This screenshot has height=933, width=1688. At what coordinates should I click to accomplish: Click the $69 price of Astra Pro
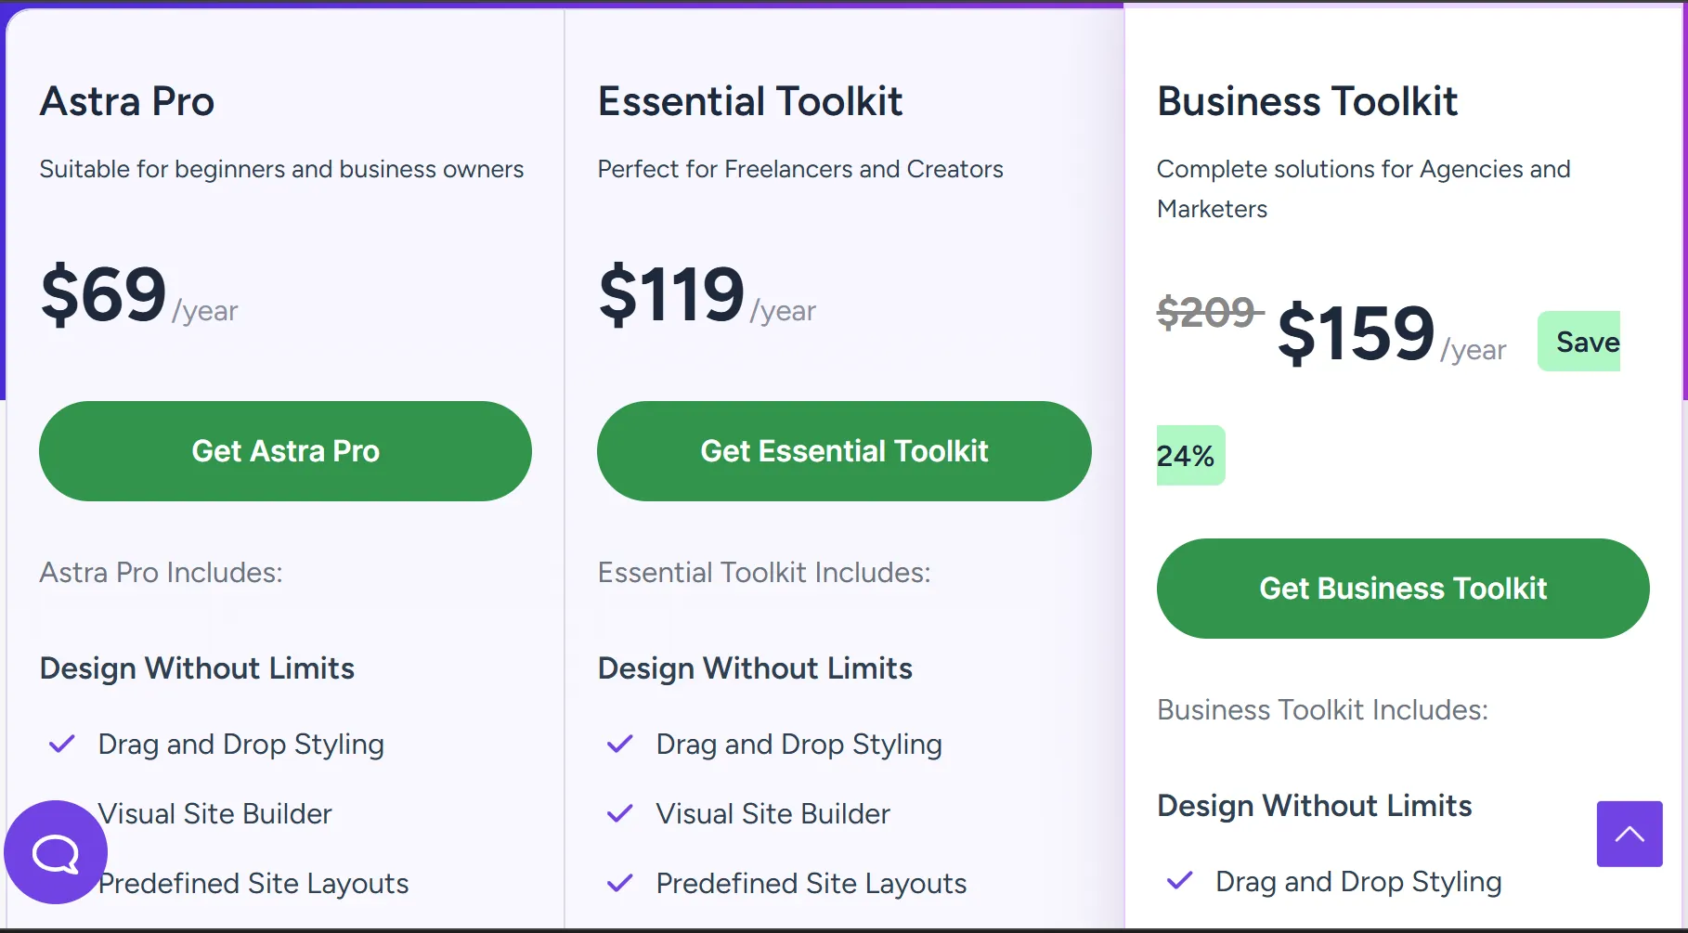click(103, 295)
